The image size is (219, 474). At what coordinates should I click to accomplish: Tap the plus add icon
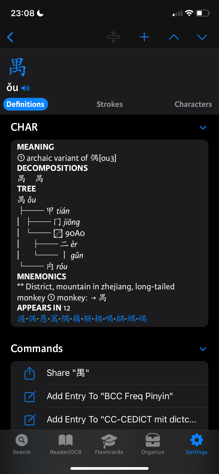pyautogui.click(x=144, y=37)
